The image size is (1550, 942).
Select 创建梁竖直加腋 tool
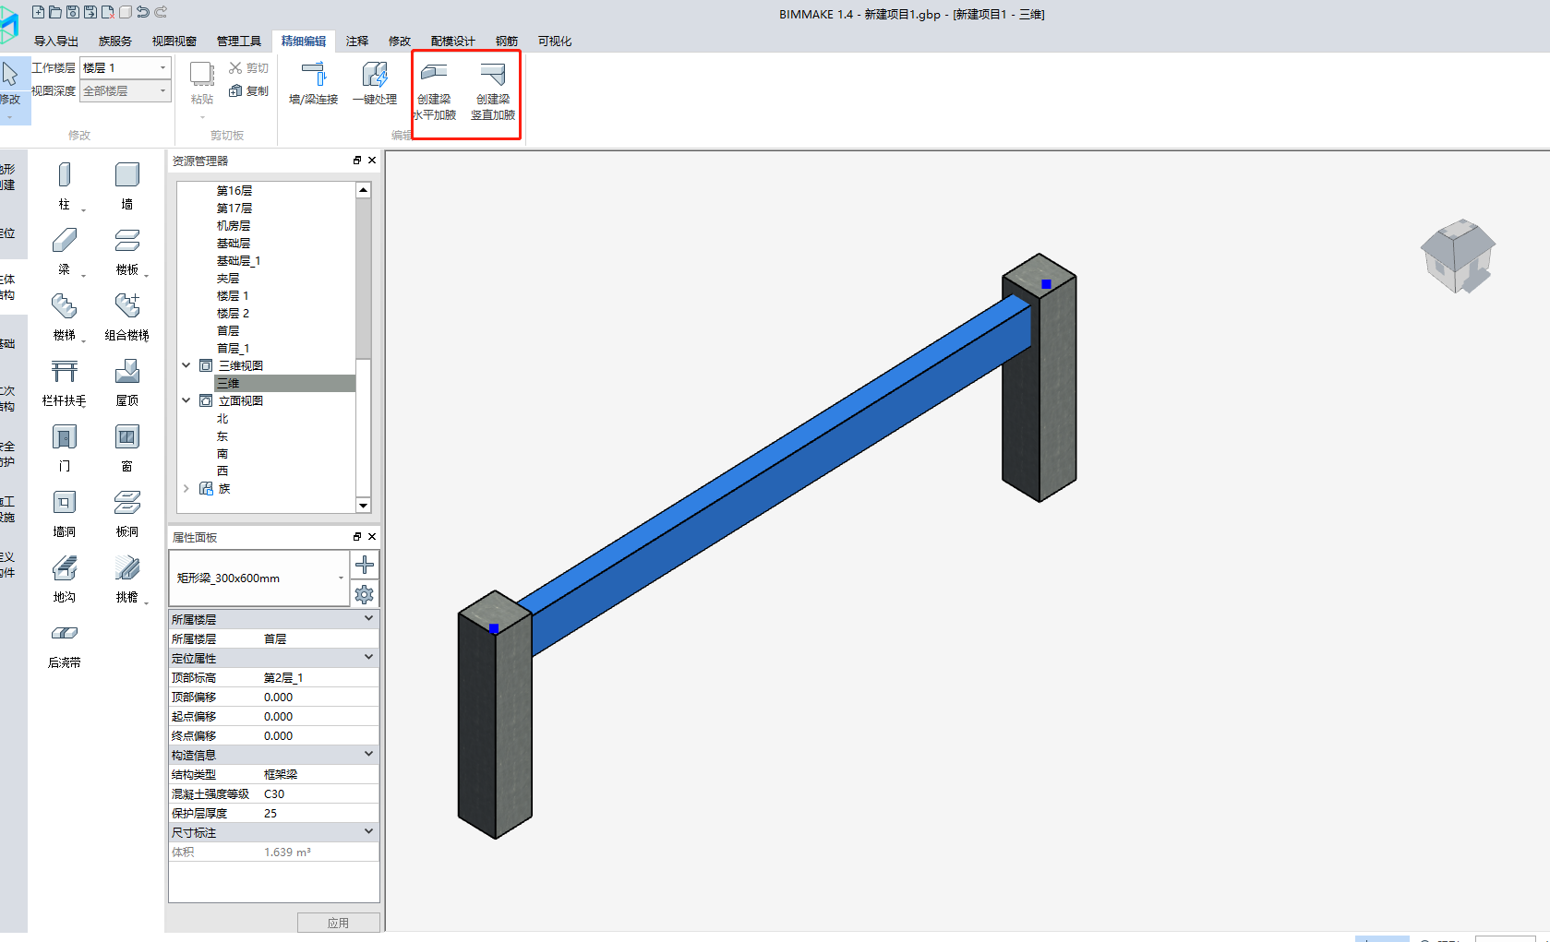tap(493, 91)
